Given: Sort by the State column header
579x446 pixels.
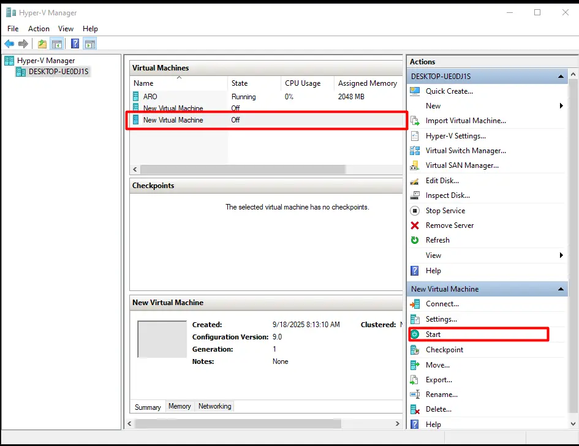Looking at the screenshot, I should [254, 83].
